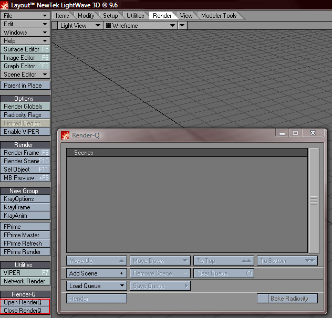This screenshot has height=318, width=332.
Task: Open the Windows menu dropdown
Action: point(25,33)
